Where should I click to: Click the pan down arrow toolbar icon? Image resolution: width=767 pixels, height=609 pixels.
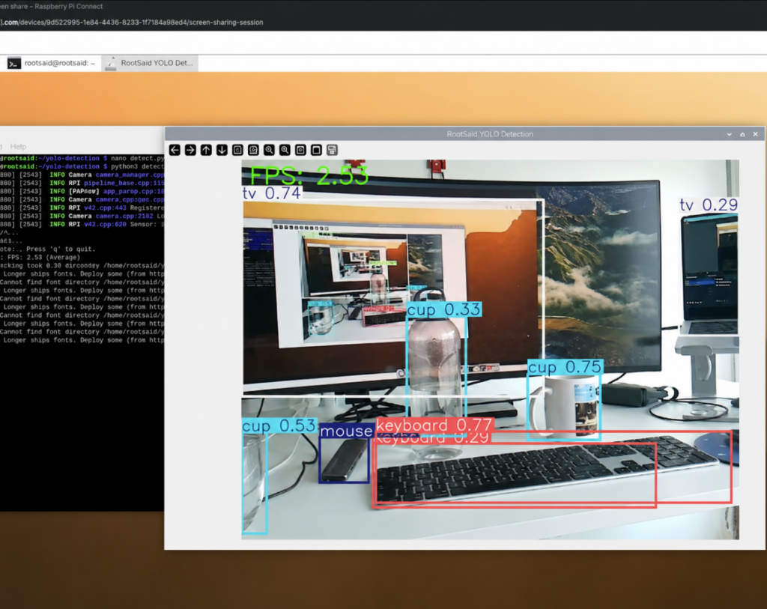(222, 150)
